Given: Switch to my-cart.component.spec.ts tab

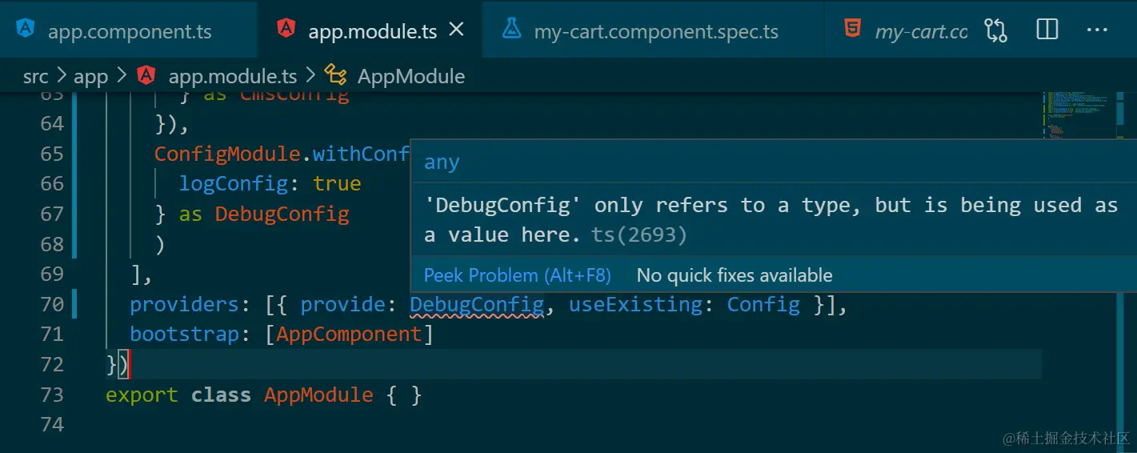Looking at the screenshot, I should click(655, 31).
